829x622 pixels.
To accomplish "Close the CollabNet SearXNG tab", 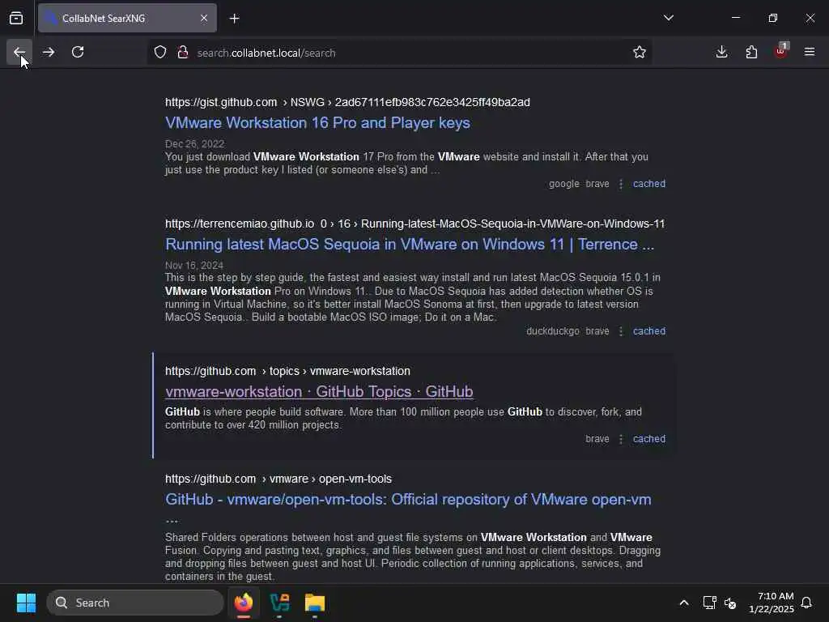I will (x=204, y=19).
